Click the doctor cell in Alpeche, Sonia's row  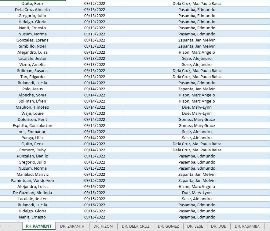point(197,95)
